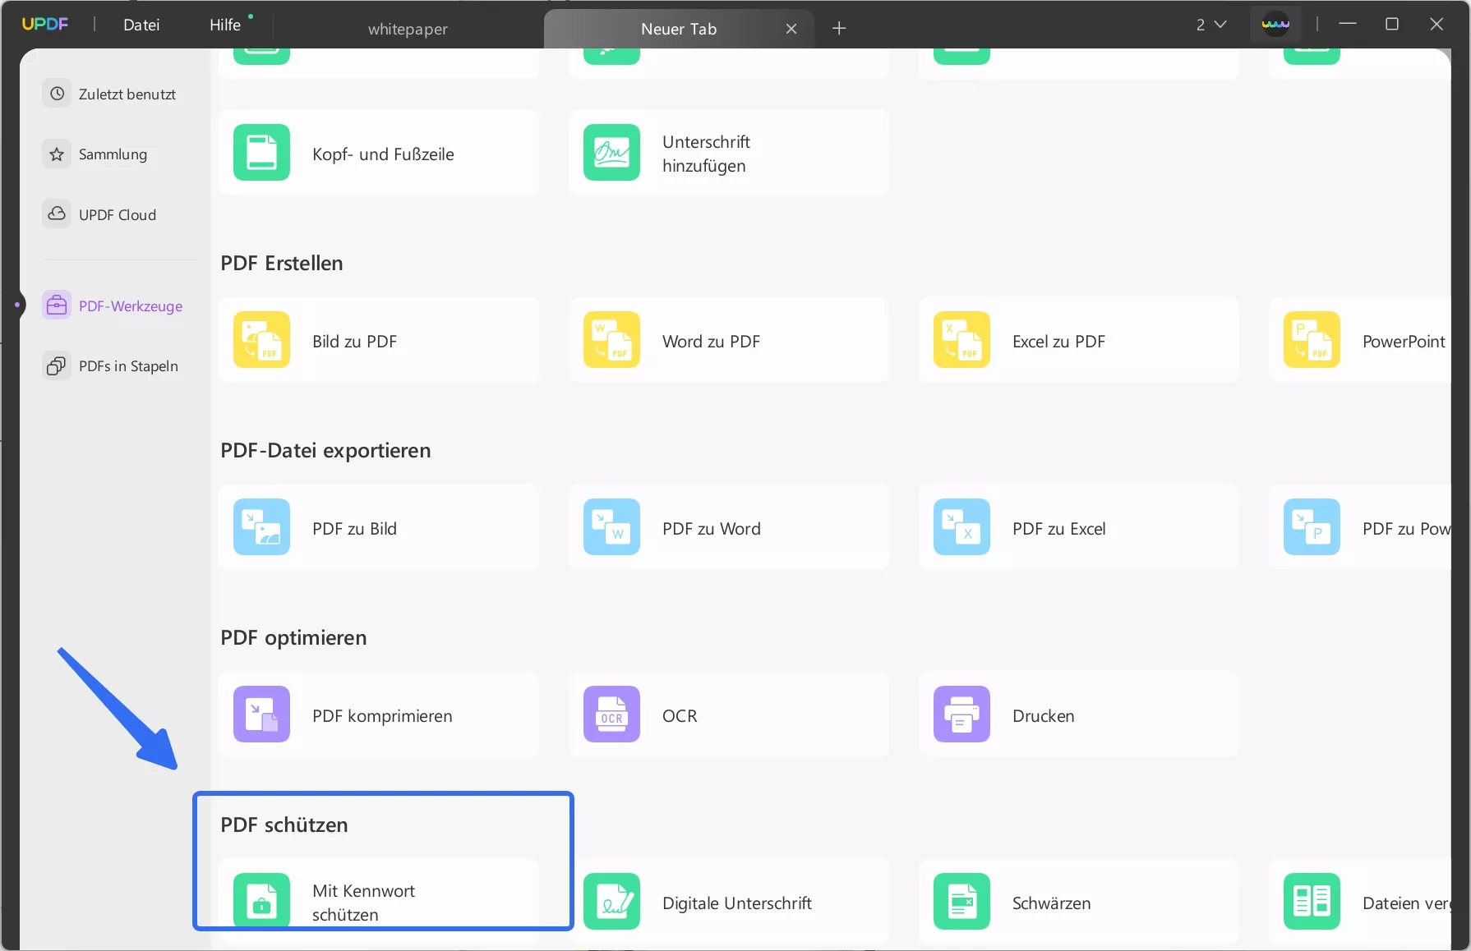Image resolution: width=1471 pixels, height=951 pixels.
Task: Open the Dateien vergleichen icon
Action: (1312, 902)
